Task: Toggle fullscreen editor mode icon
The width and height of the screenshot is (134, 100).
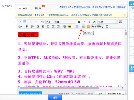Action: click(107, 27)
